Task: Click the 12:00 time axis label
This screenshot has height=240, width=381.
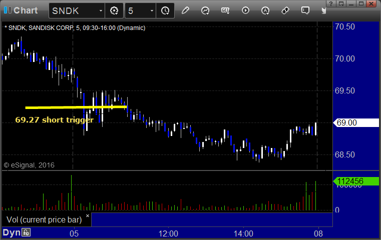Action: (168, 233)
